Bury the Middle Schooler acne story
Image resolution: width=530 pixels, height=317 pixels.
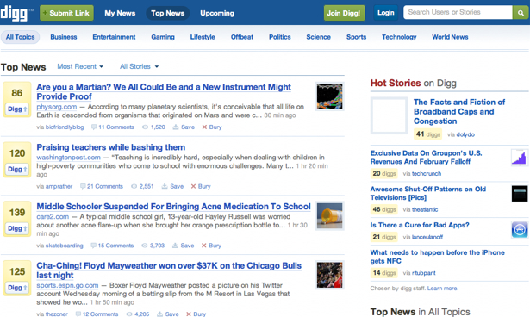(x=211, y=246)
